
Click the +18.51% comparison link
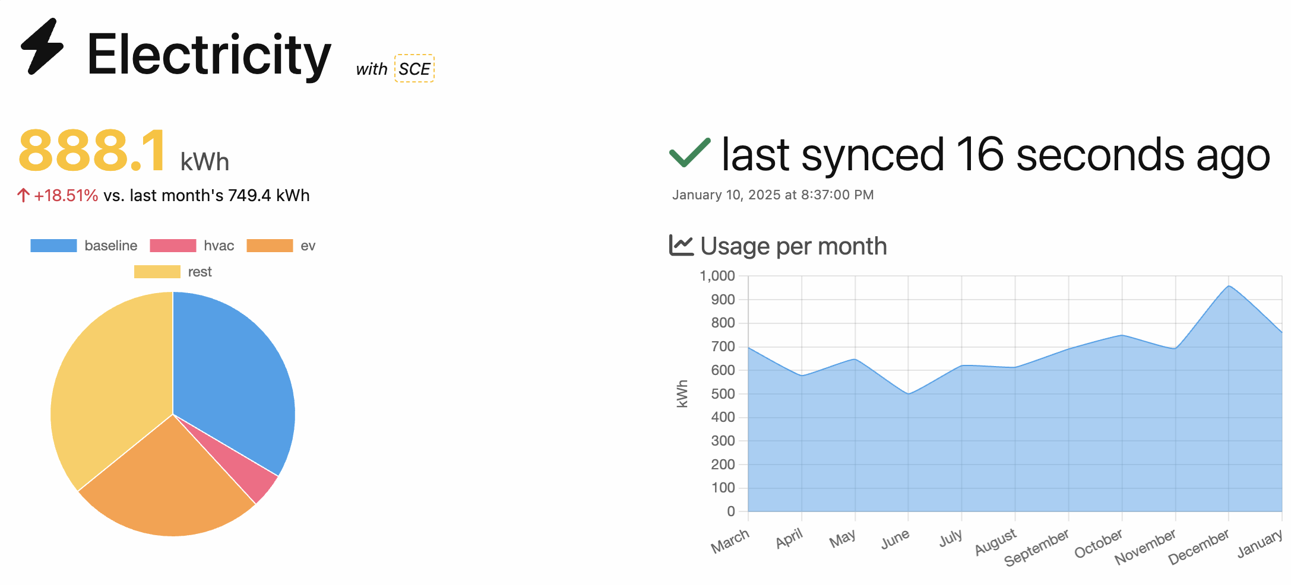67,195
